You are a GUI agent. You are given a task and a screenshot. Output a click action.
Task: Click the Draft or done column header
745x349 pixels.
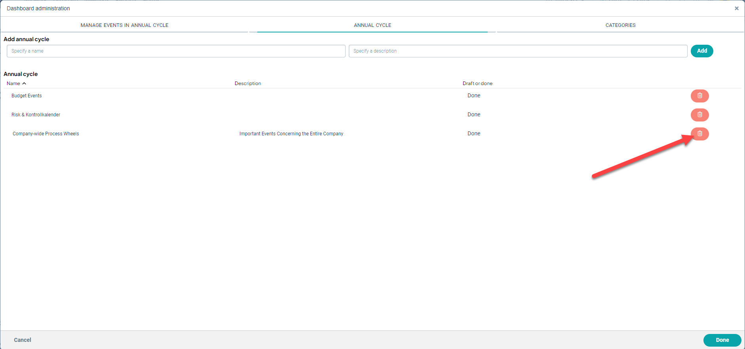477,83
